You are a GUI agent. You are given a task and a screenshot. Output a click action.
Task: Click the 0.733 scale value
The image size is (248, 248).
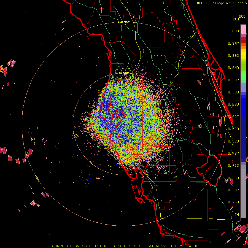(233, 92)
